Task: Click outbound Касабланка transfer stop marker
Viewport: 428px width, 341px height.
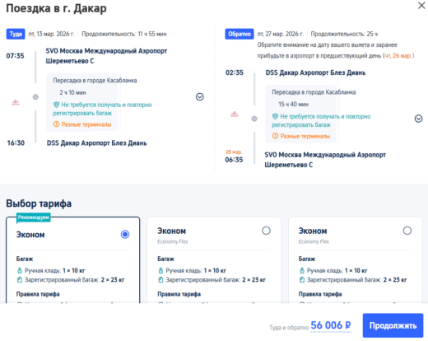Action: pyautogui.click(x=35, y=97)
